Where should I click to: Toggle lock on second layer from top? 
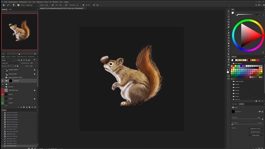point(35,74)
